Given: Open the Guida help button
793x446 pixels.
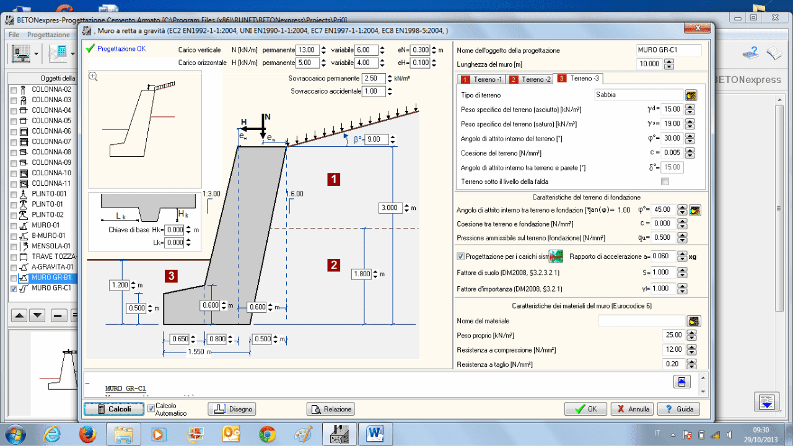Looking at the screenshot, I should coord(678,409).
